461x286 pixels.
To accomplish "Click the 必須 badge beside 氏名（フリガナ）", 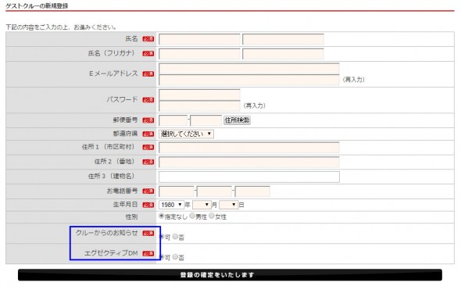I will 148,54.
